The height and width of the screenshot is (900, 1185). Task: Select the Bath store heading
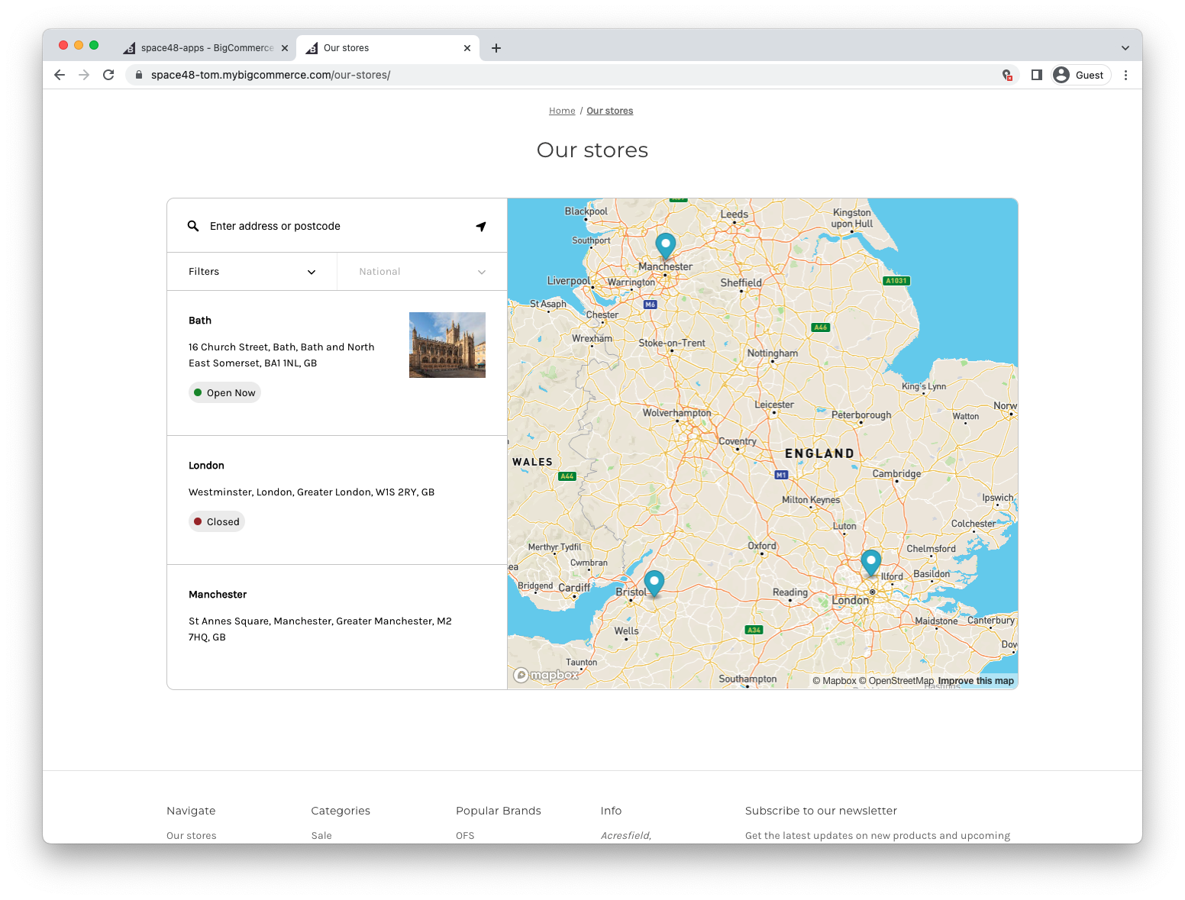coord(200,321)
